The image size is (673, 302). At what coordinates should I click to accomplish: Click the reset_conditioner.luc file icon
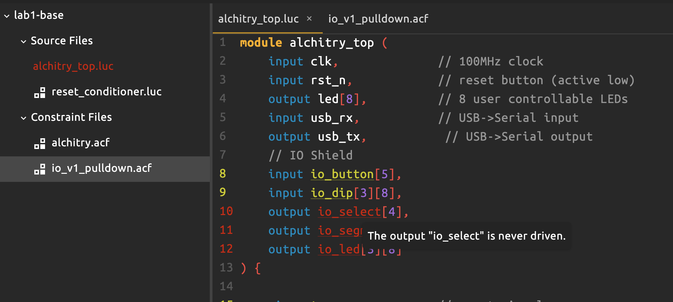pos(40,92)
